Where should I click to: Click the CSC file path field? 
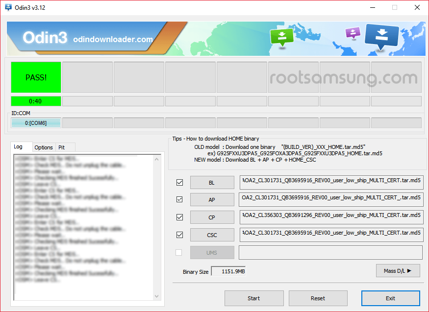coord(331,235)
